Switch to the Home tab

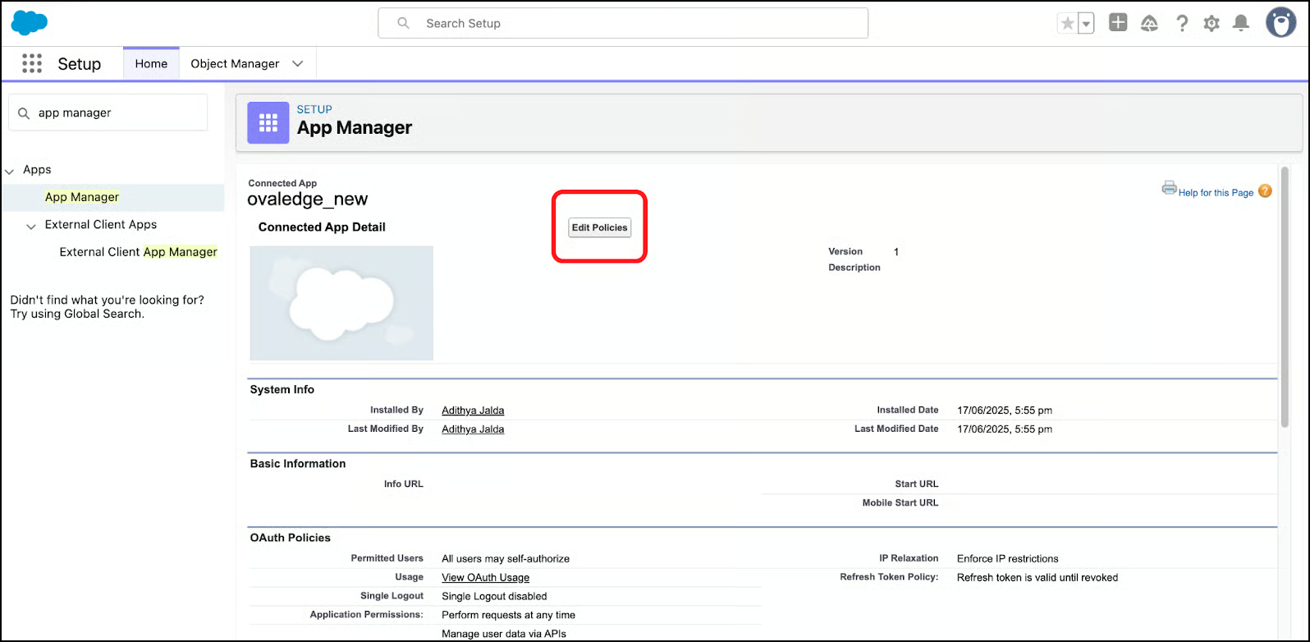151,64
